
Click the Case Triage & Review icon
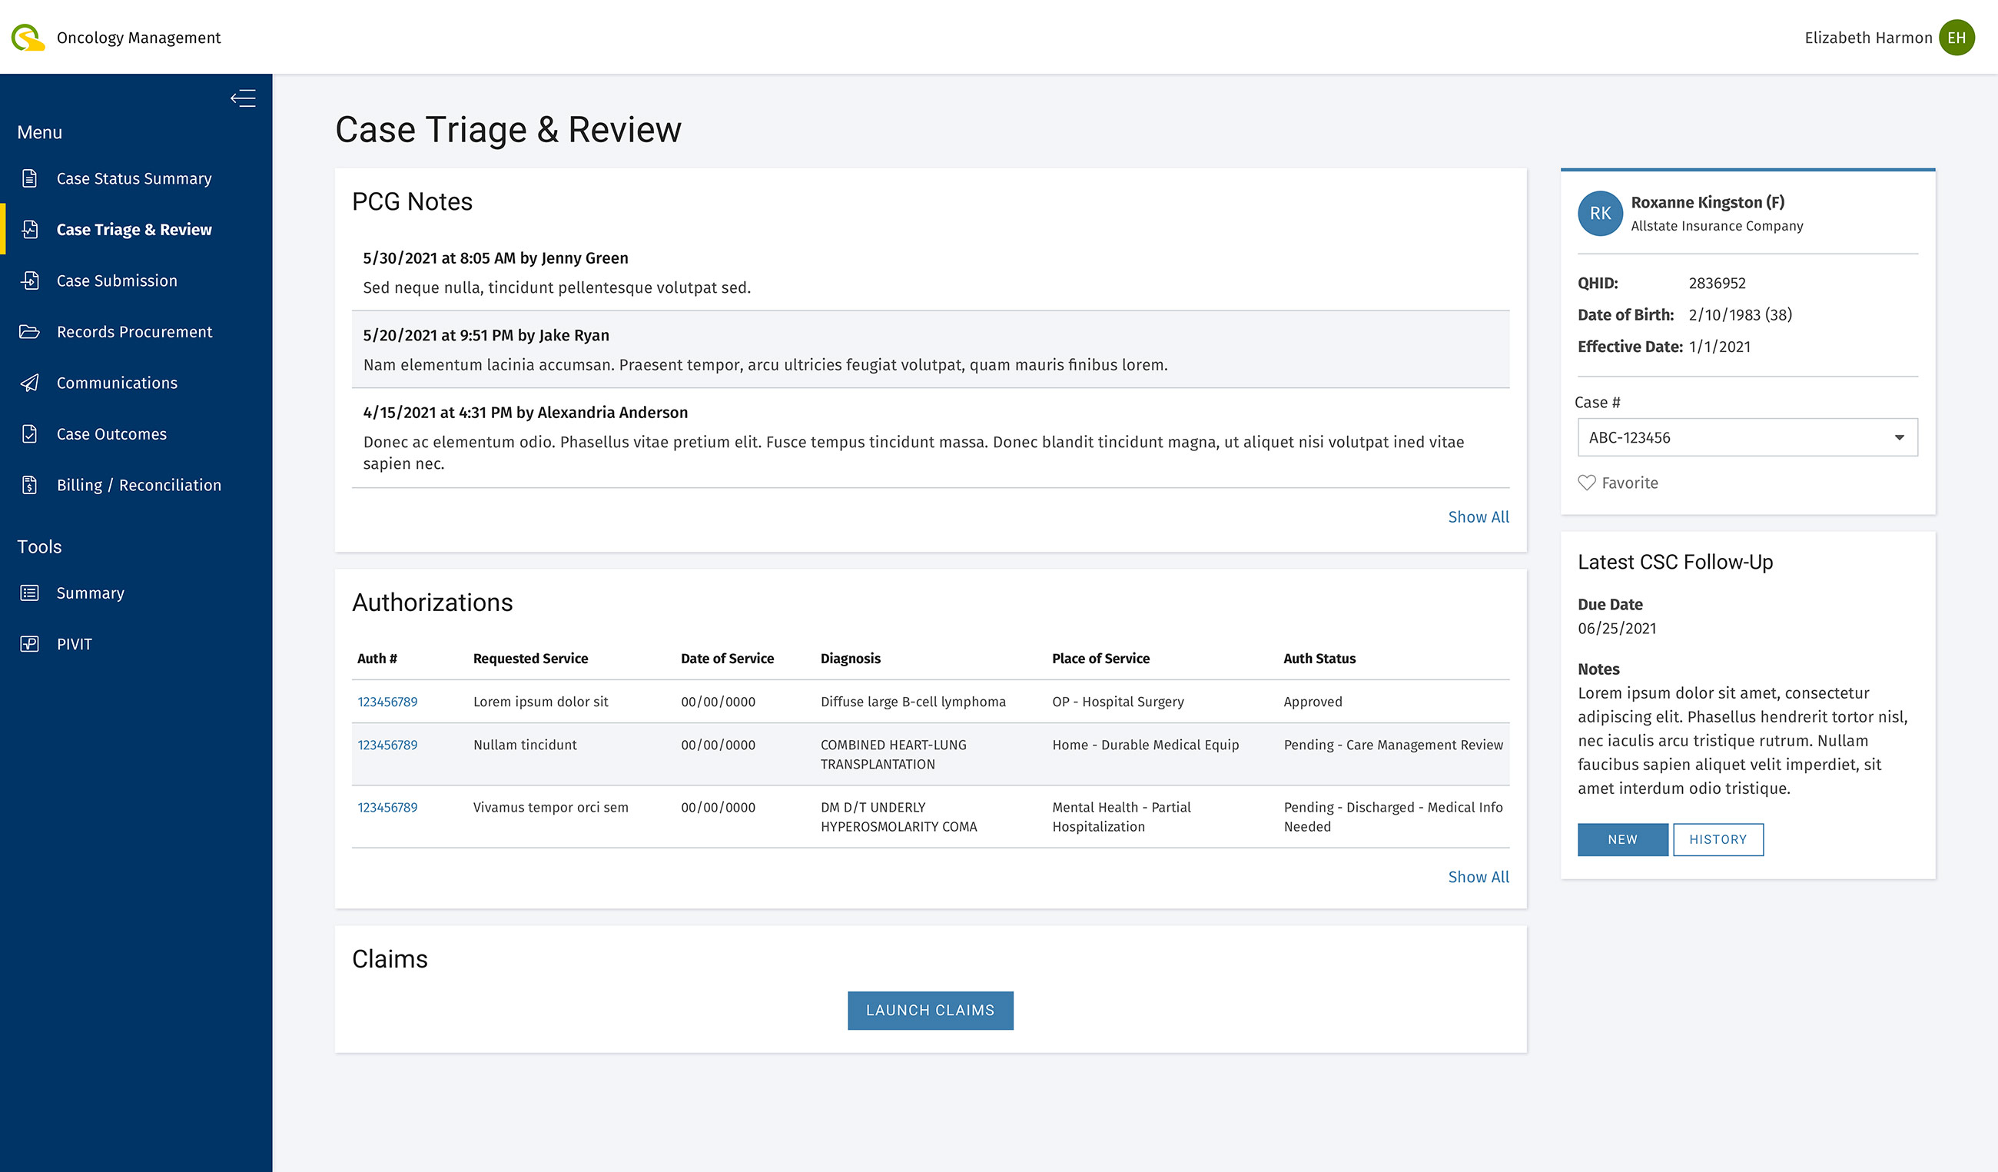(29, 229)
